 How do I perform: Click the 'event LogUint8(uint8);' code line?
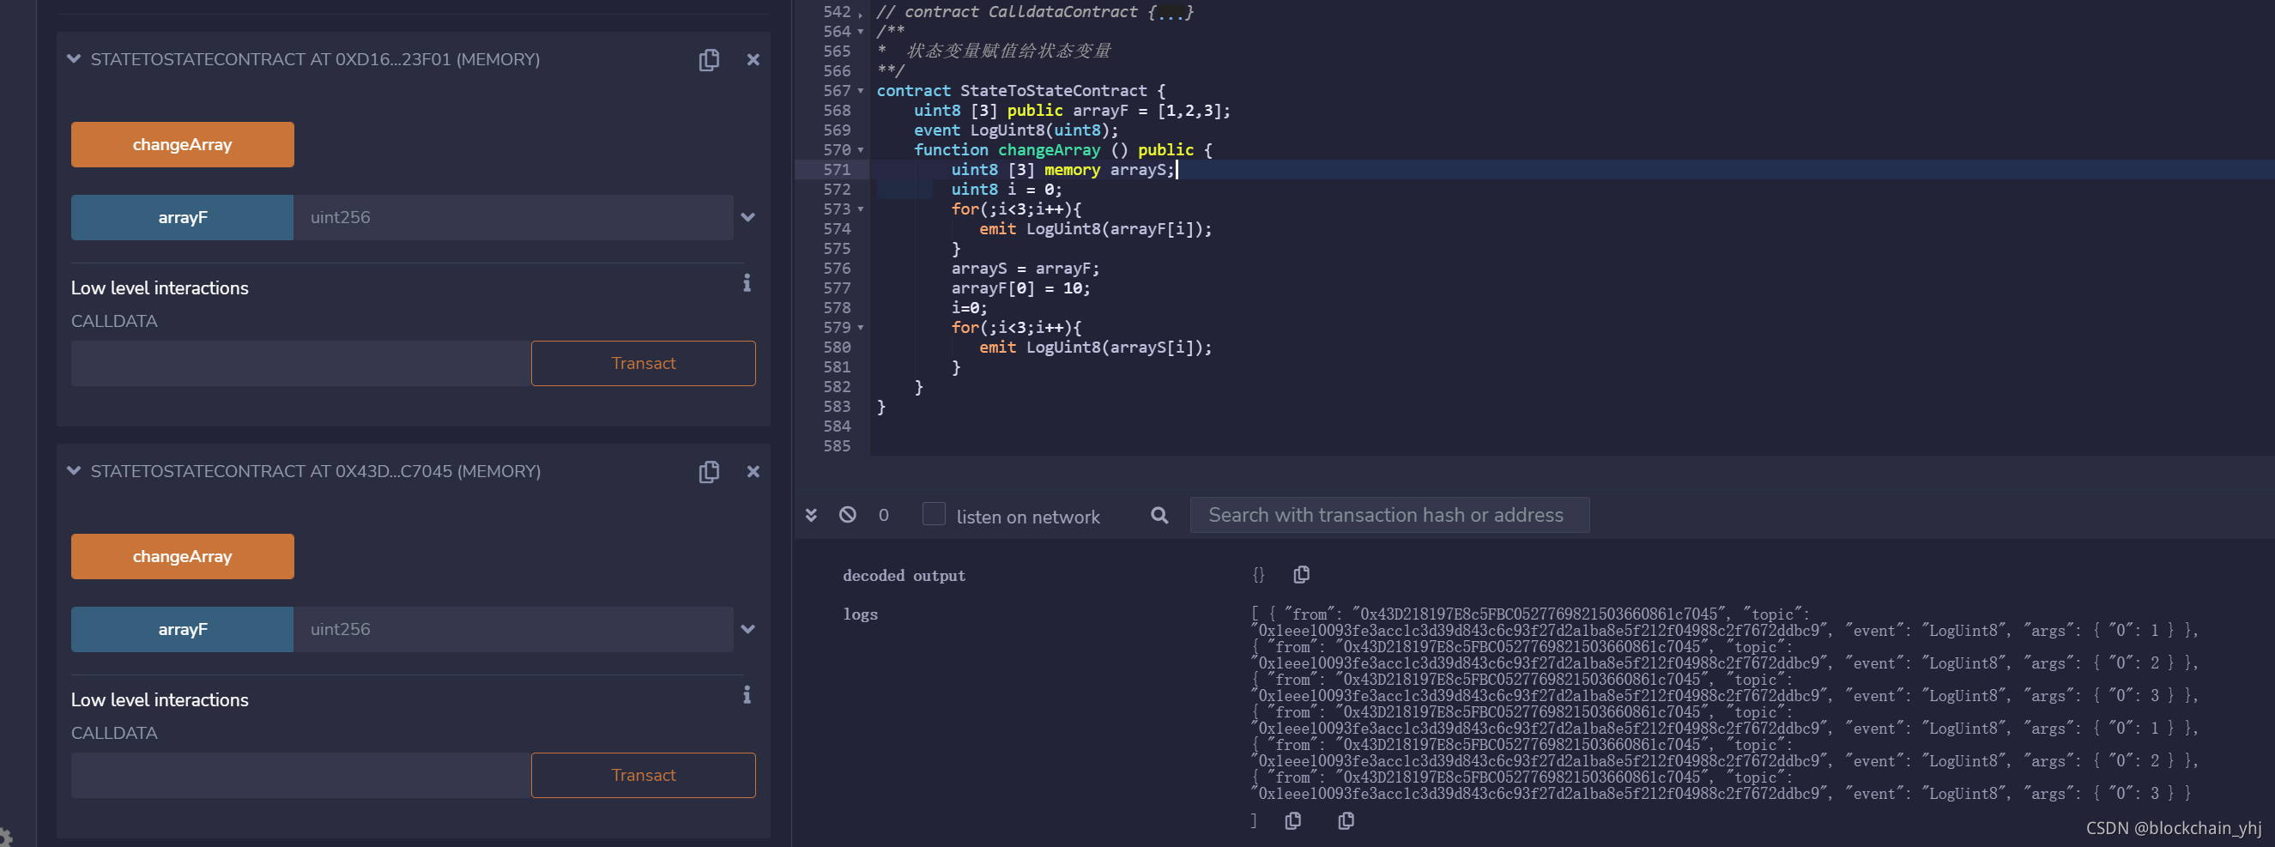click(1015, 130)
